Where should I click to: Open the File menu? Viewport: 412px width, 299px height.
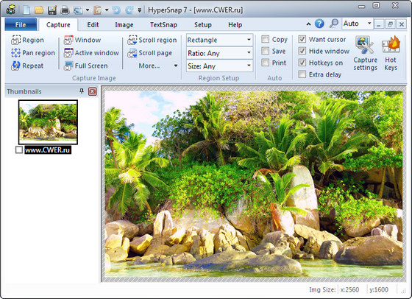pos(21,25)
